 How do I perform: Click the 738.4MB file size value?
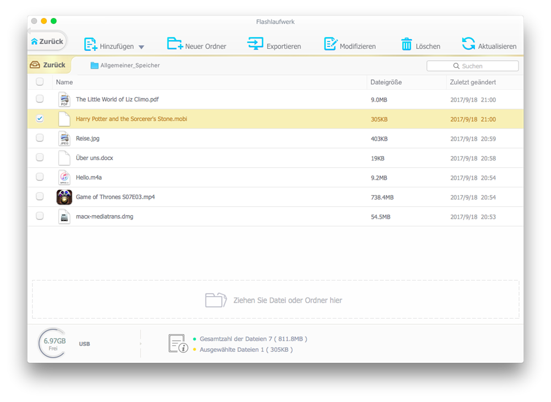[382, 197]
